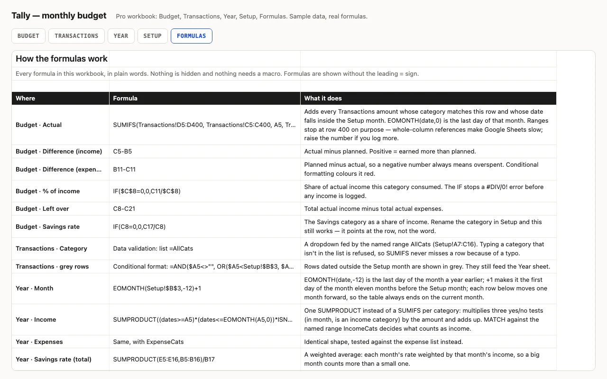Click the 'EOMONTH(date,-12) is the last day' explanation

coord(428,289)
